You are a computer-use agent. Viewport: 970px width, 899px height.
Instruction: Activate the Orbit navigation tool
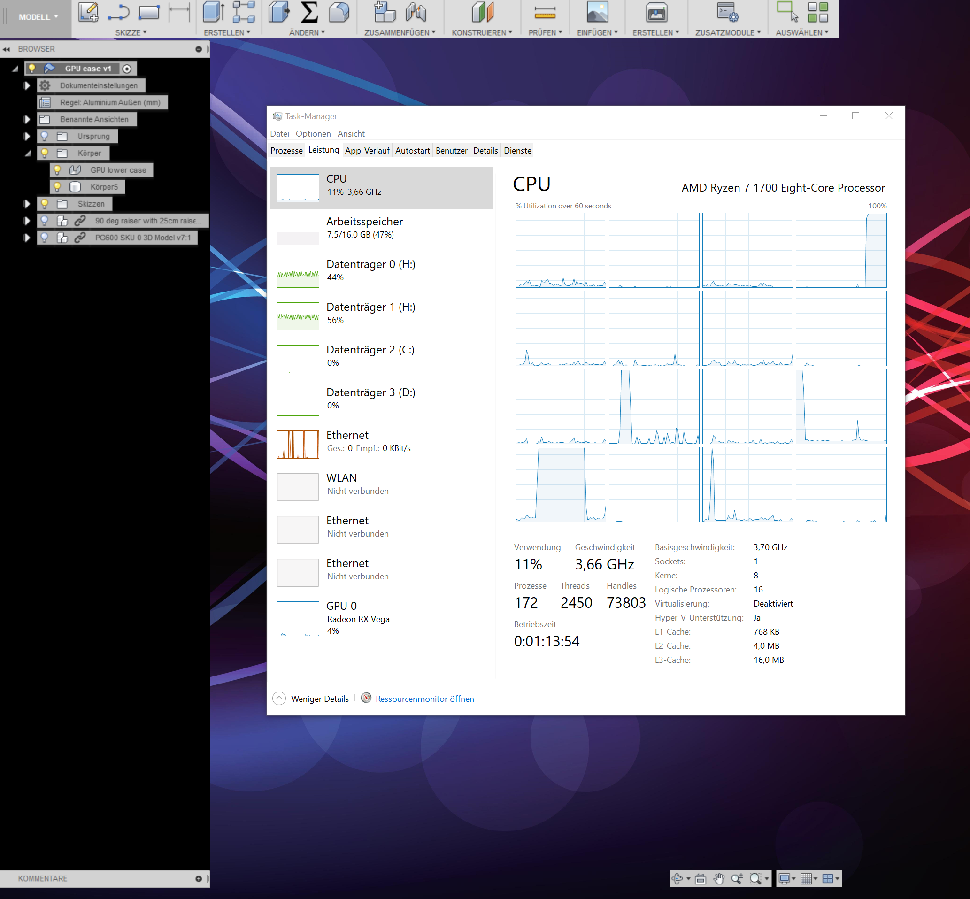[x=677, y=878]
